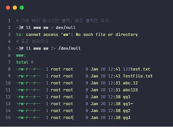Click the '/dev/null' path on line 5
This screenshot has width=173, height=127.
point(69,48)
